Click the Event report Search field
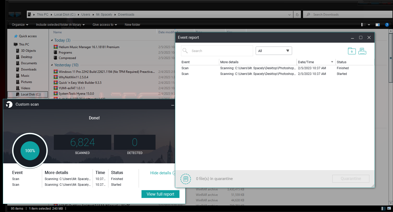The width and height of the screenshot is (393, 212). coord(217,51)
